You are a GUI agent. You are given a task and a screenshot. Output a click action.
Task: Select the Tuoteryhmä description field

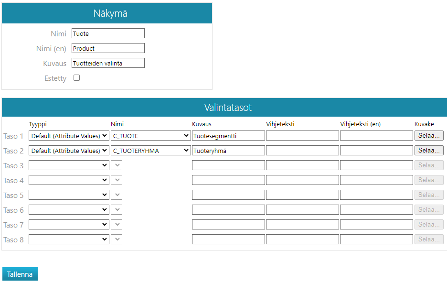click(x=228, y=151)
